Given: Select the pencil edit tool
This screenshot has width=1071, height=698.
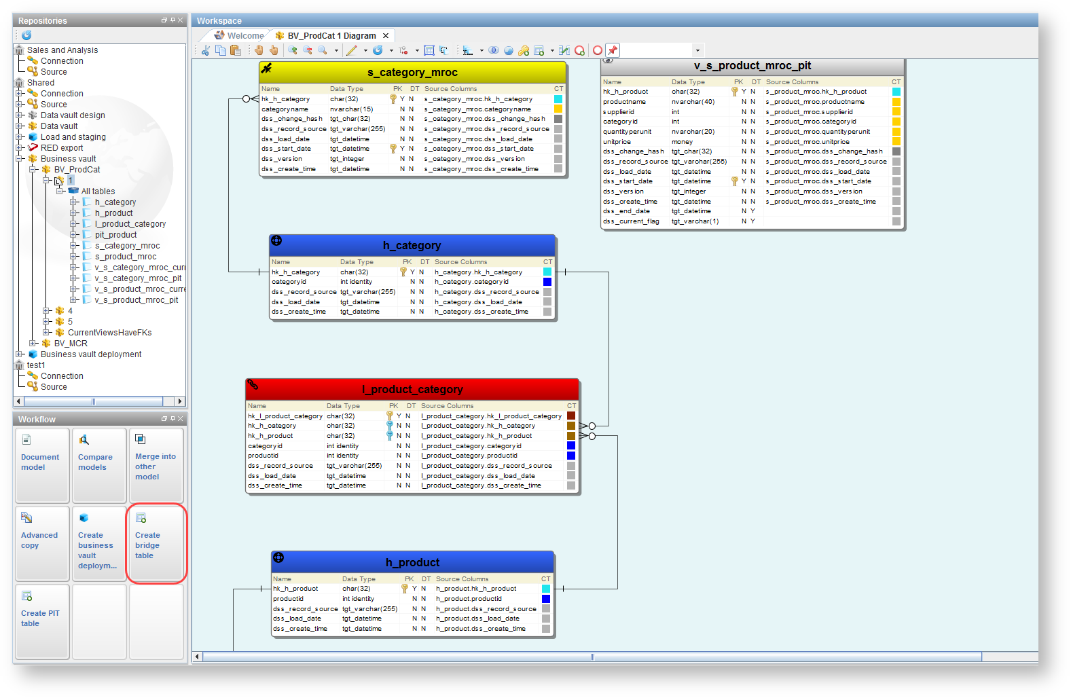Looking at the screenshot, I should tap(352, 50).
